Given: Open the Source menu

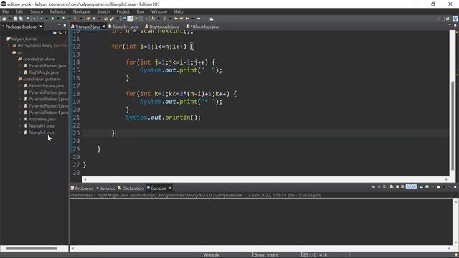Looking at the screenshot, I should point(37,11).
